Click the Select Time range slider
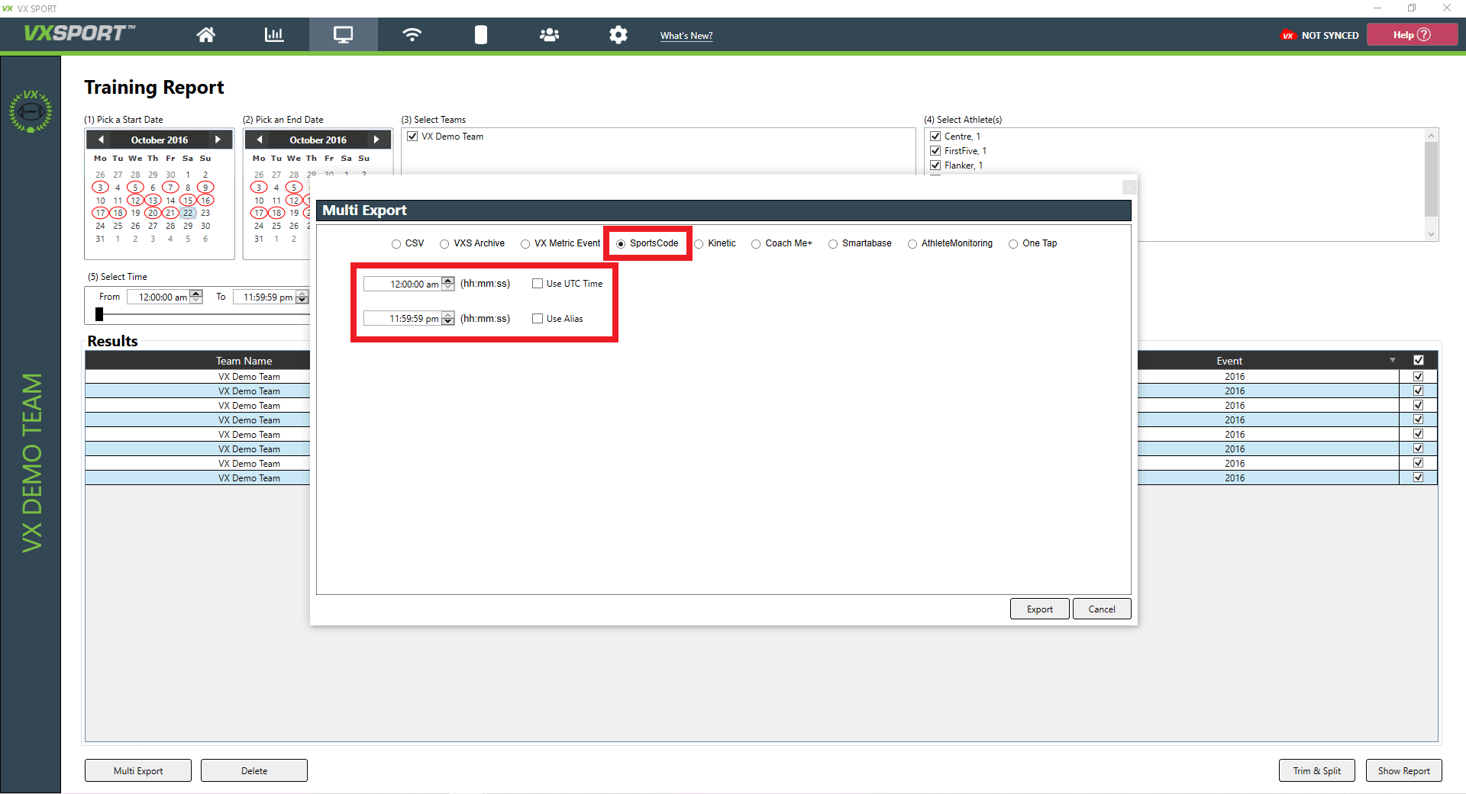Image resolution: width=1466 pixels, height=794 pixels. pyautogui.click(x=98, y=313)
